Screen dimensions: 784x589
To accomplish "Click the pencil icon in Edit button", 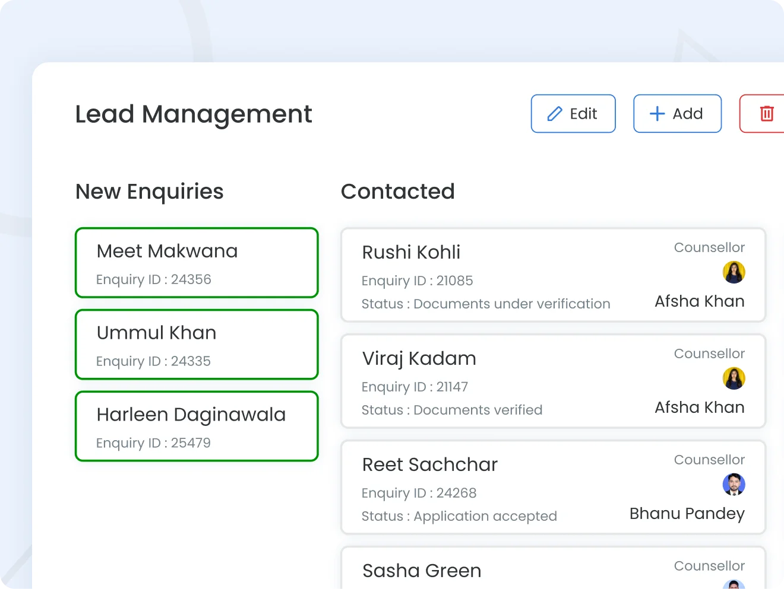I will (x=555, y=114).
